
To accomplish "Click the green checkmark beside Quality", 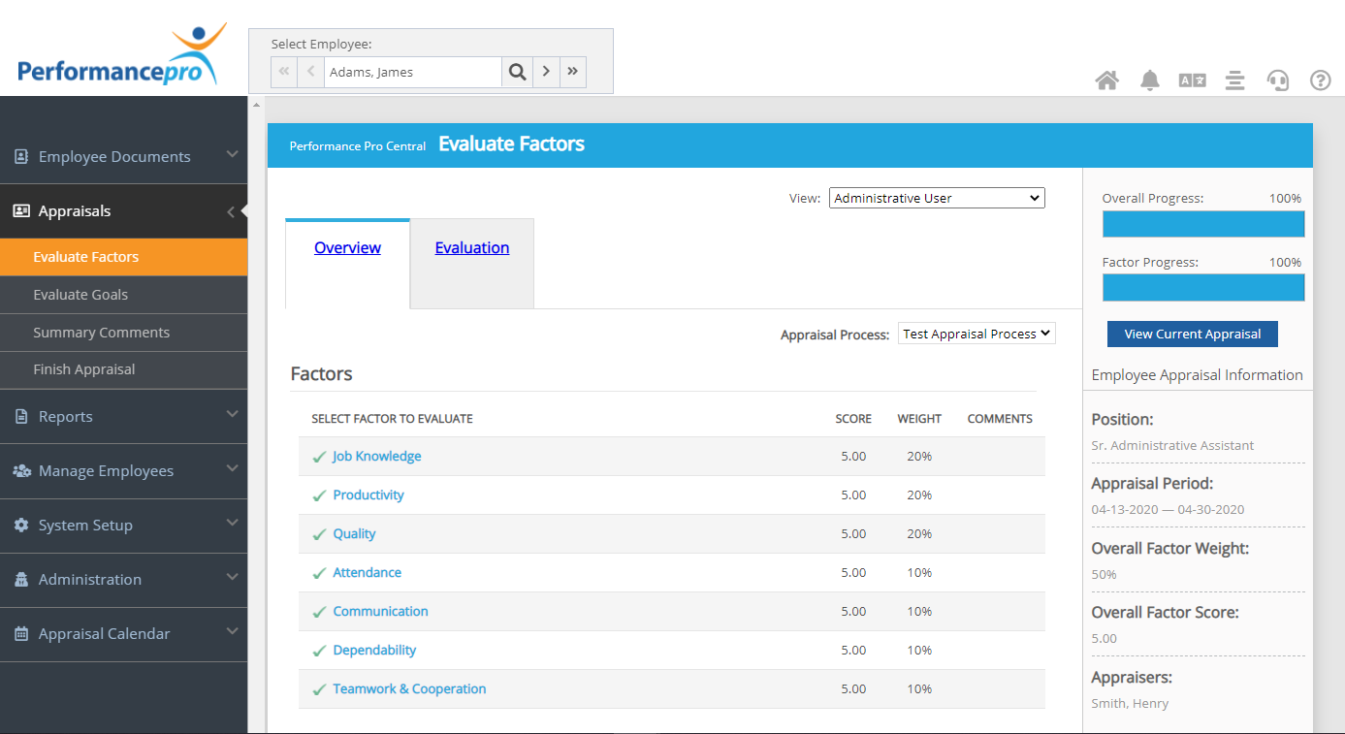I will 319,534.
